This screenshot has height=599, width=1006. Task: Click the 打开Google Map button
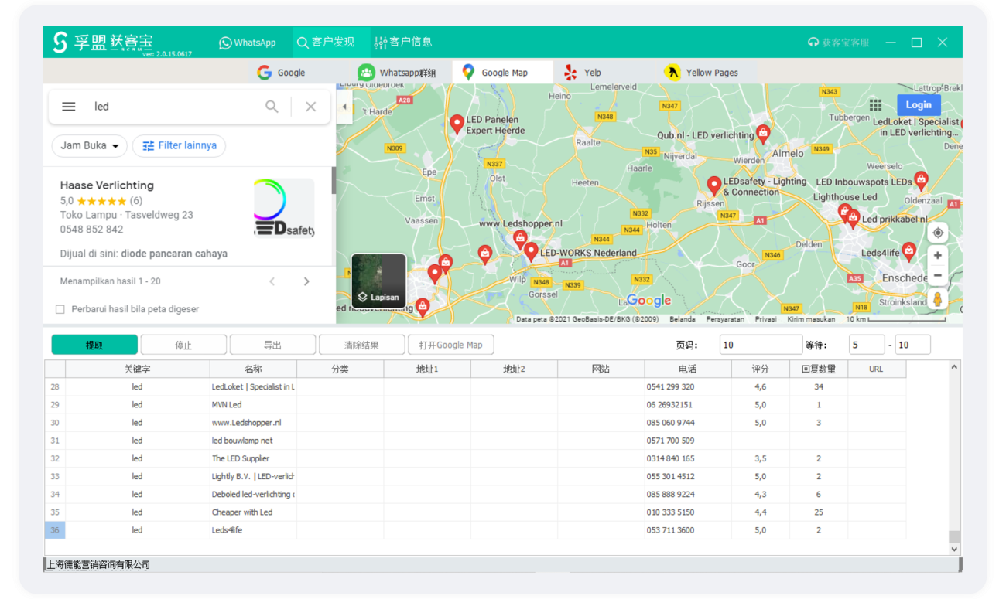451,345
